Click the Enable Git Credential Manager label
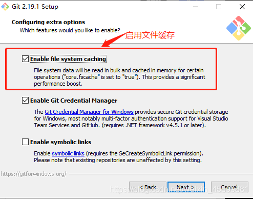Screen dimensions: 253x199 pyautogui.click(x=74, y=101)
